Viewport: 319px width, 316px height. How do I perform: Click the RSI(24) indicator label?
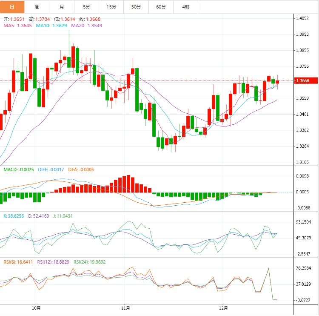pos(88,262)
